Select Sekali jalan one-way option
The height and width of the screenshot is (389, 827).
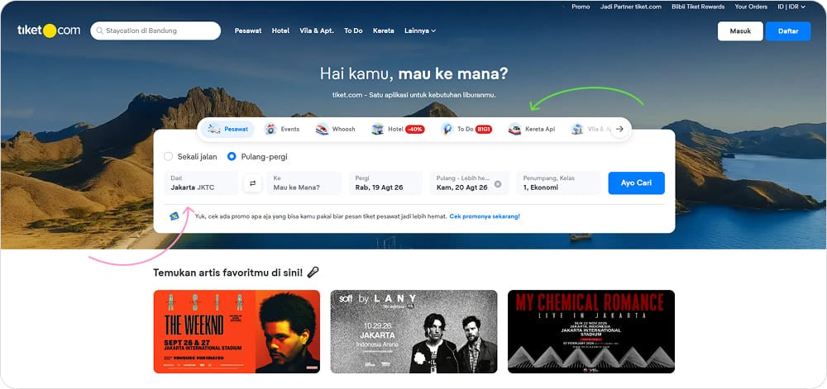[x=190, y=156]
